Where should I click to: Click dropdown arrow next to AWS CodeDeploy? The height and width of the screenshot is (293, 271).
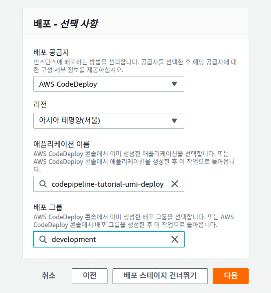[x=175, y=84]
